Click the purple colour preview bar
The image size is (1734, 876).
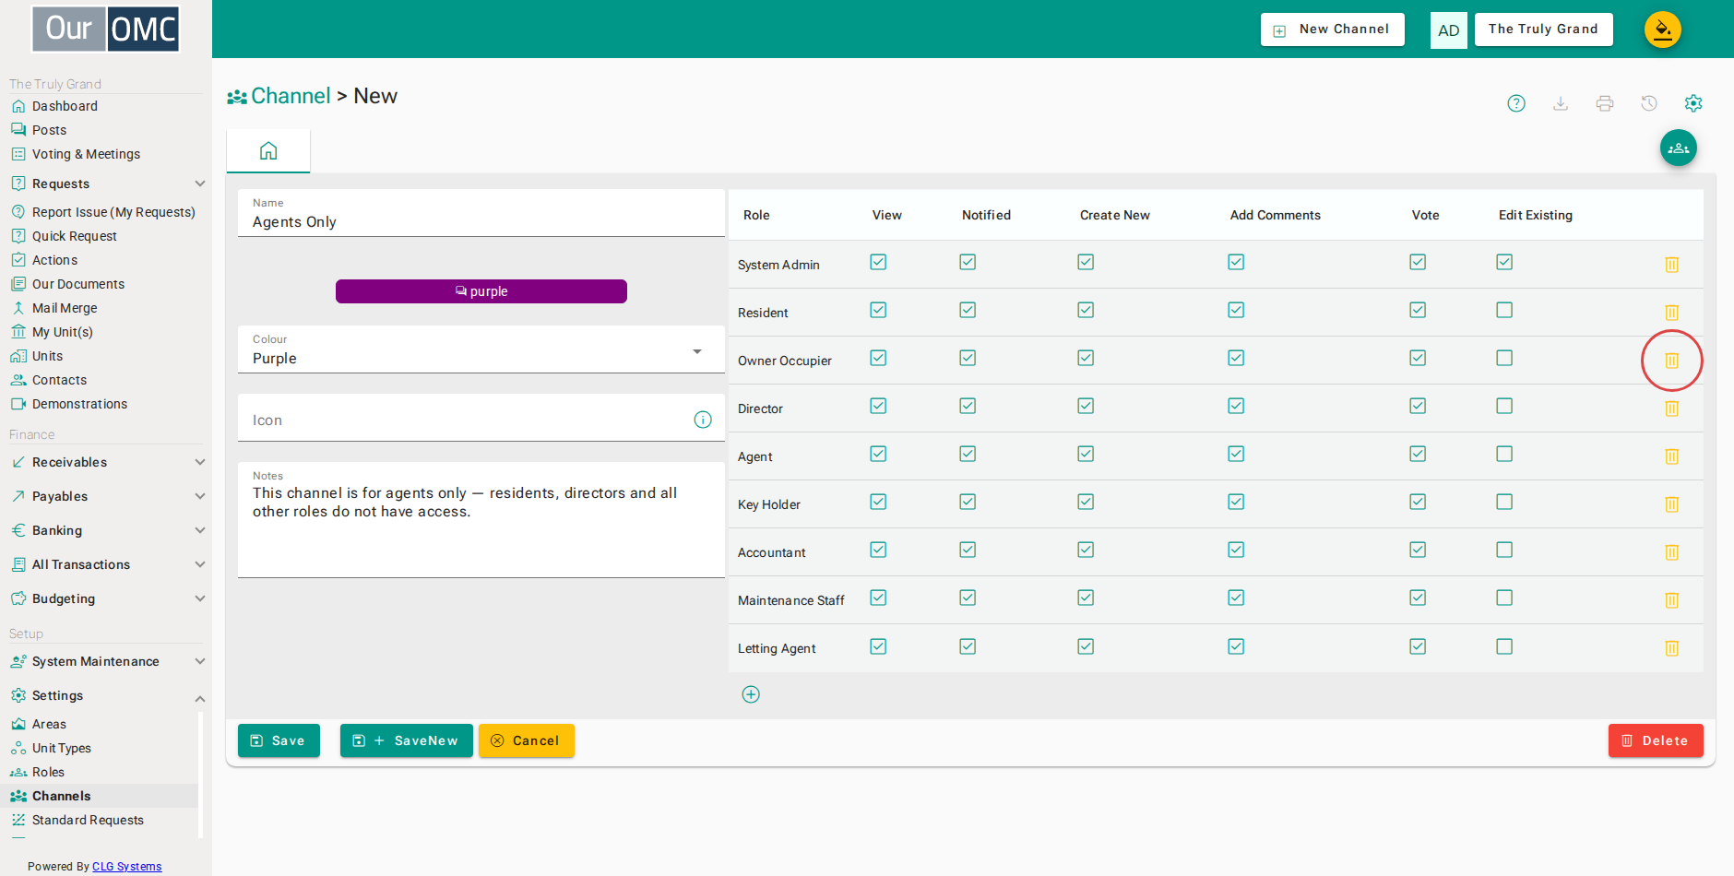[481, 291]
